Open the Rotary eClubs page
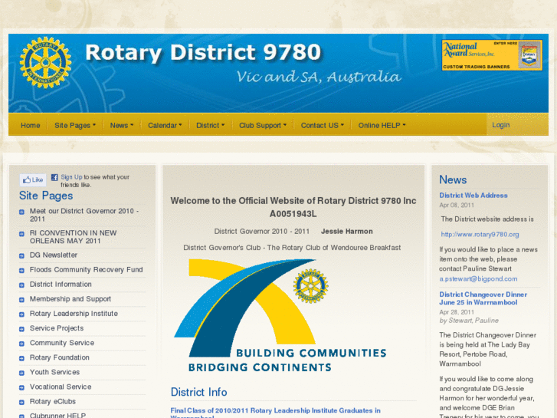The width and height of the screenshot is (557, 418). [x=53, y=401]
